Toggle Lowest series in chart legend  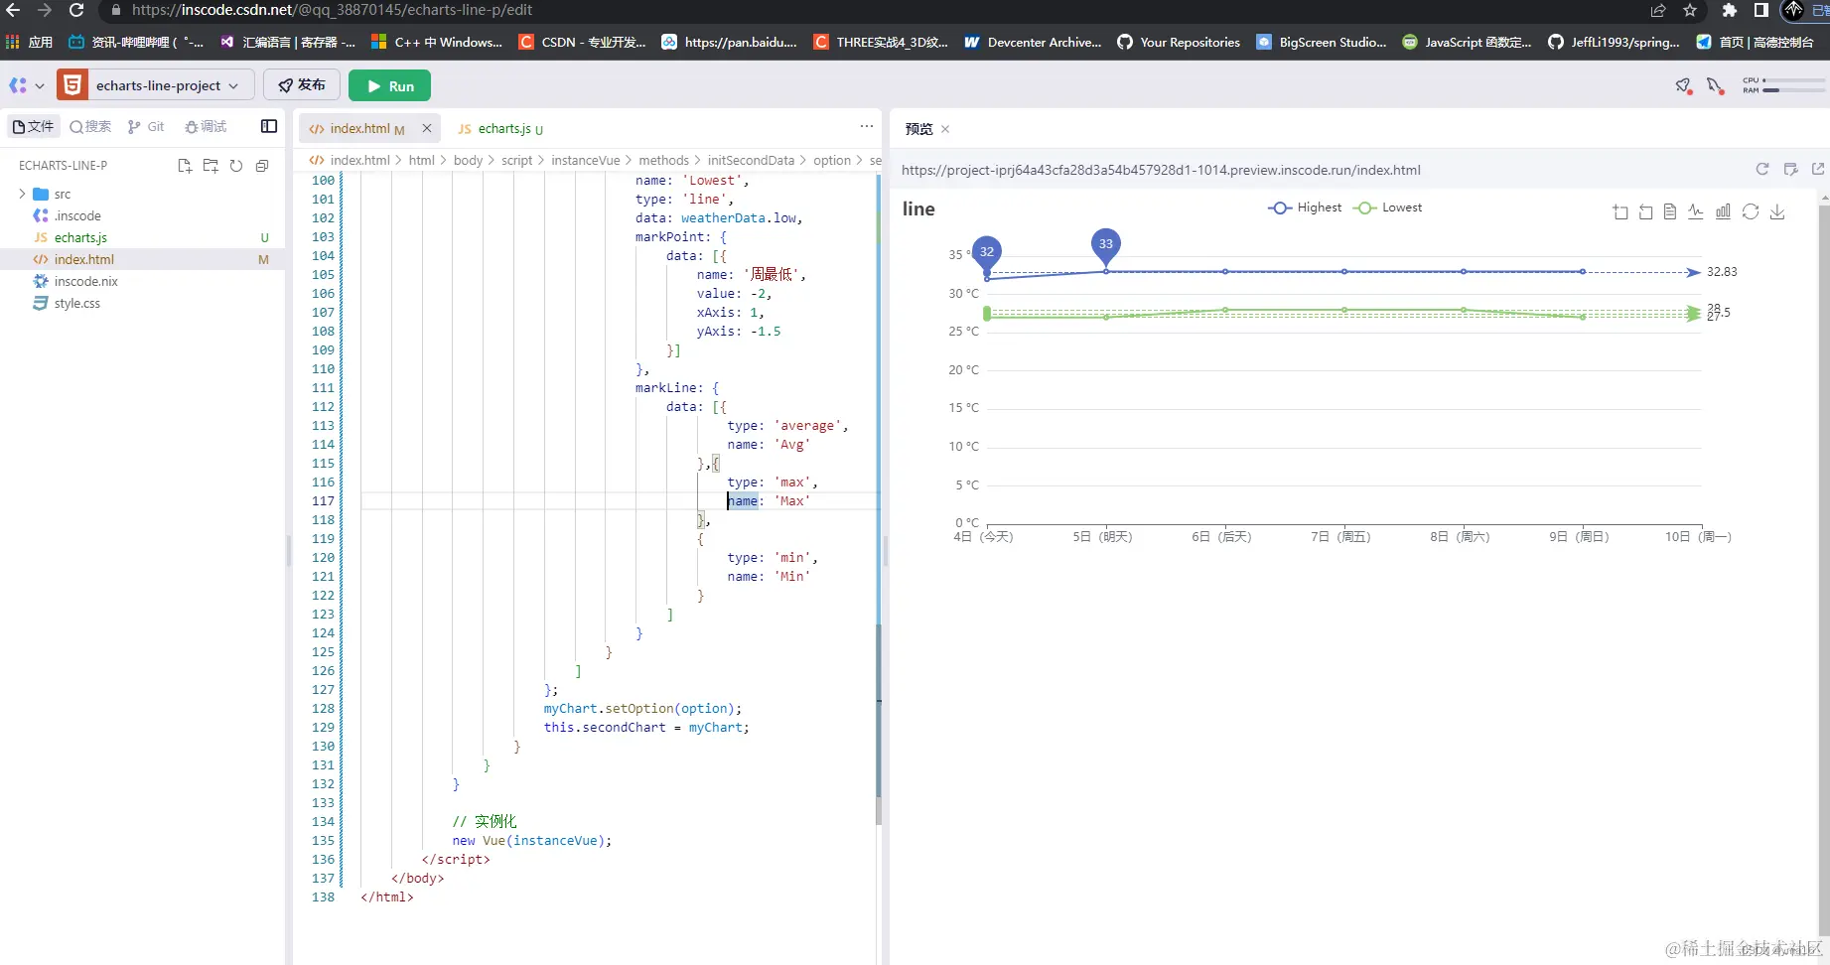point(1388,207)
